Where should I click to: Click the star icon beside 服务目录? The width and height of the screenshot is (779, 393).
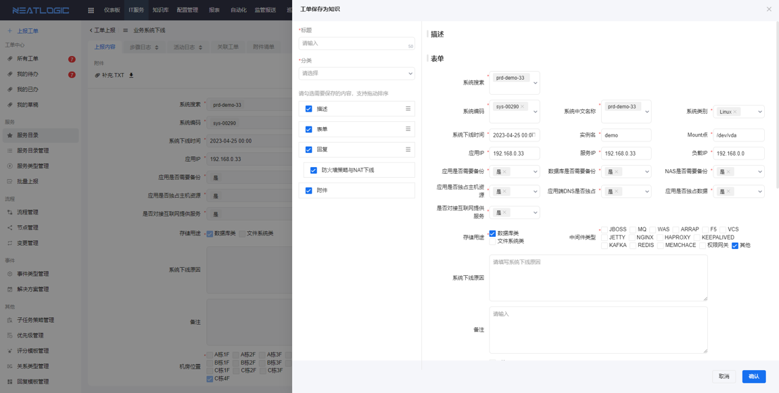pos(9,135)
